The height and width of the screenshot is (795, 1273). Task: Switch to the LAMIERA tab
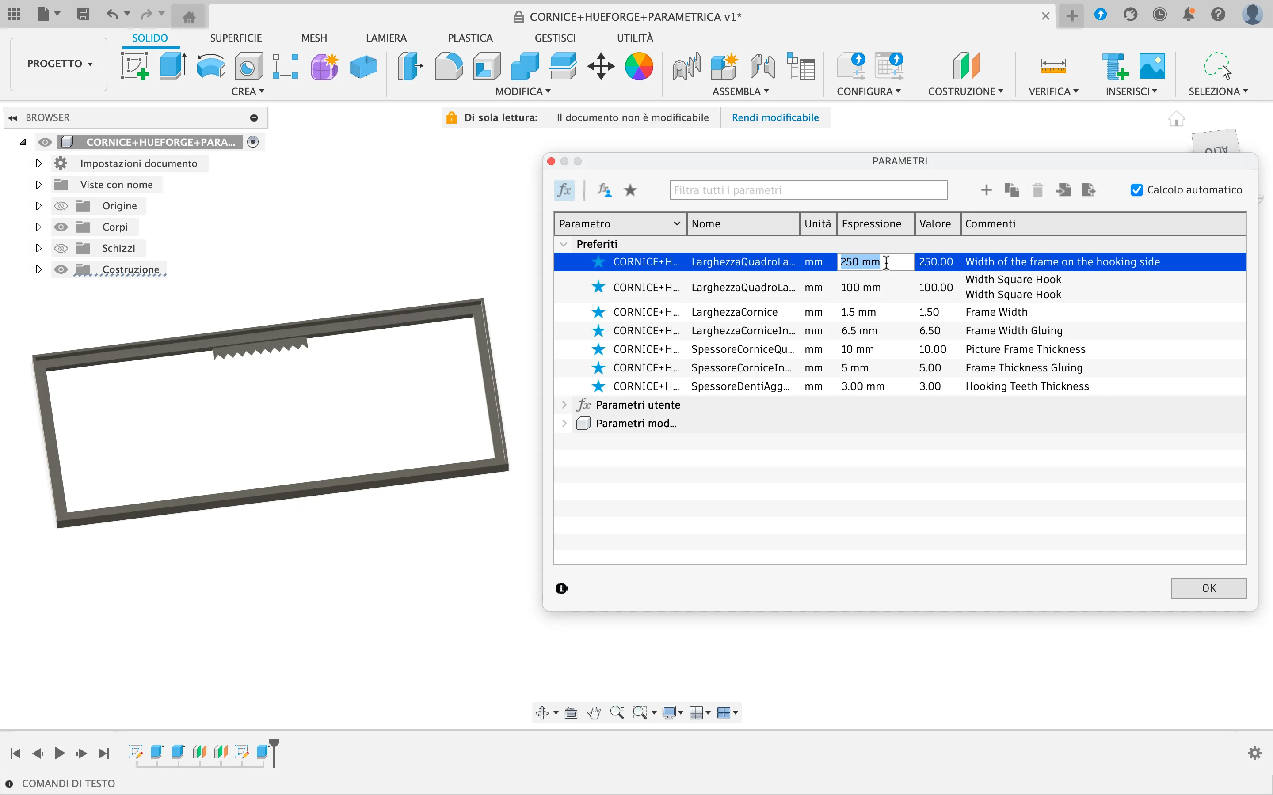386,38
